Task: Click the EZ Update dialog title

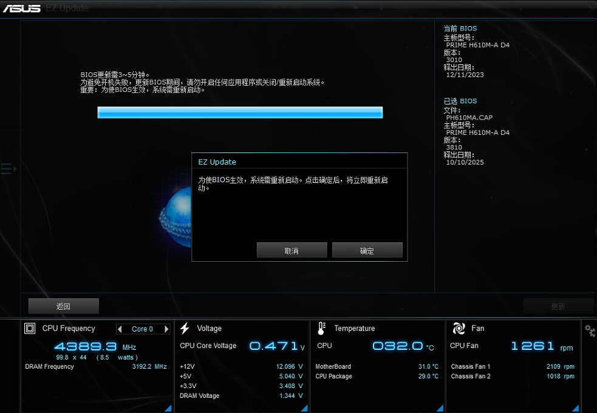Action: (x=217, y=162)
